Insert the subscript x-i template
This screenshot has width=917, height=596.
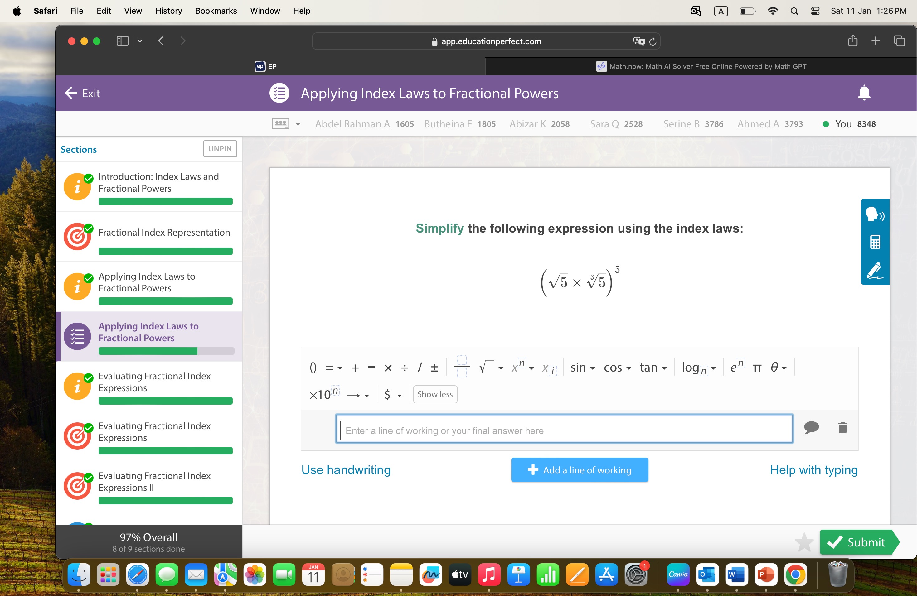tap(549, 368)
